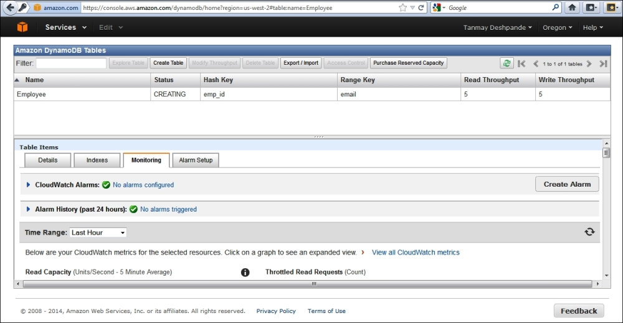Viewport: 623px width, 323px height.
Task: Click the Hash Key column header
Action: 269,80
